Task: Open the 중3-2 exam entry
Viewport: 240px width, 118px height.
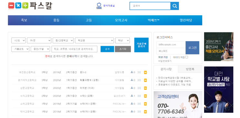Action: pos(83,72)
